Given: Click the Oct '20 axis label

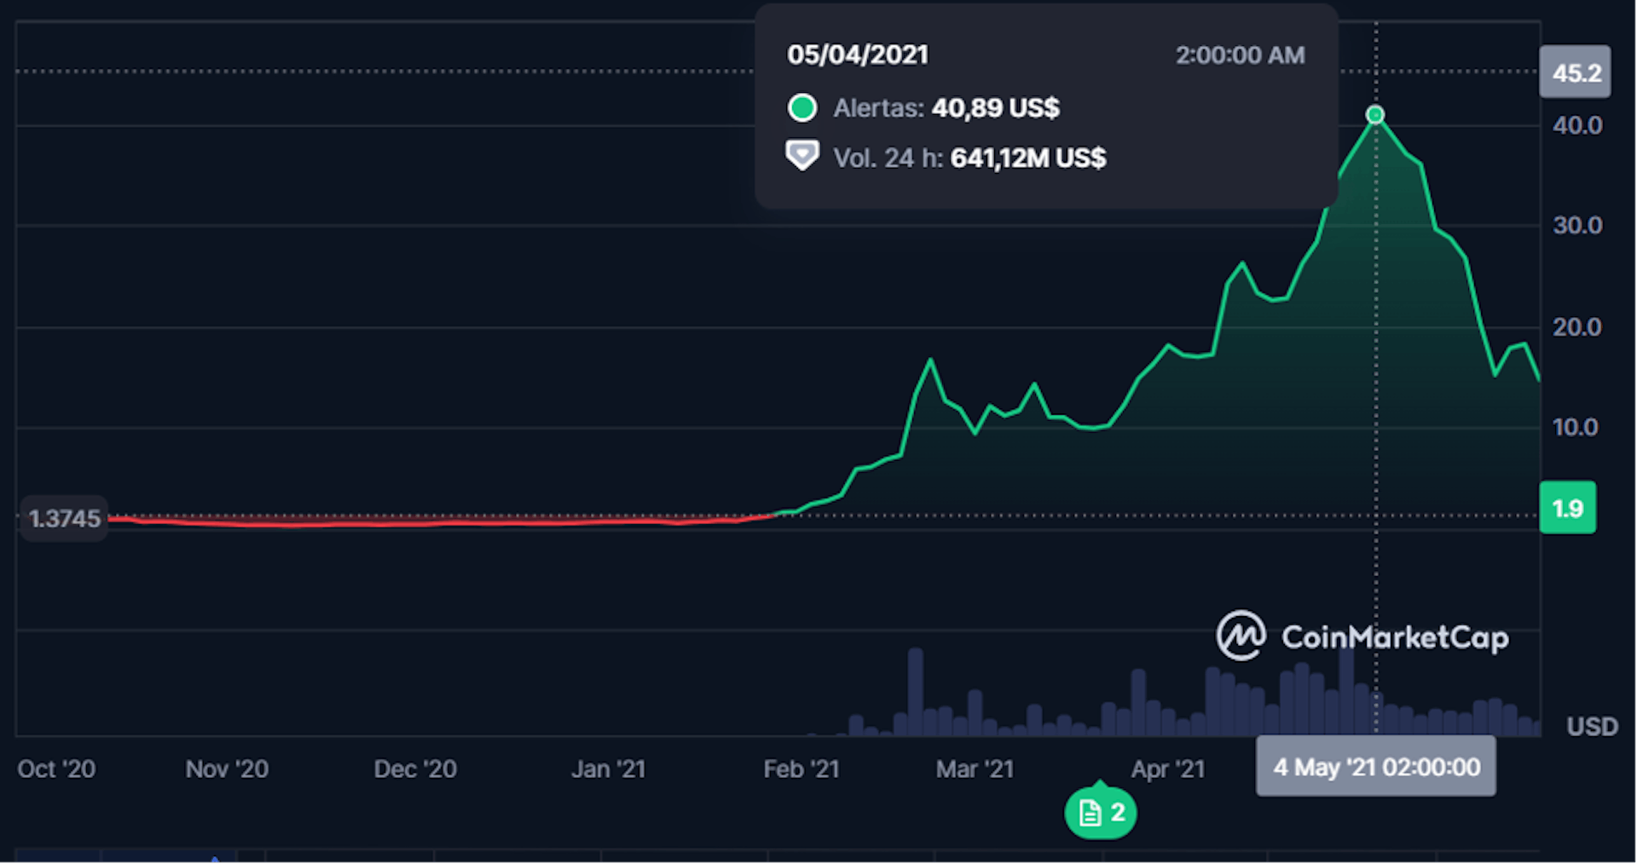Looking at the screenshot, I should (56, 769).
